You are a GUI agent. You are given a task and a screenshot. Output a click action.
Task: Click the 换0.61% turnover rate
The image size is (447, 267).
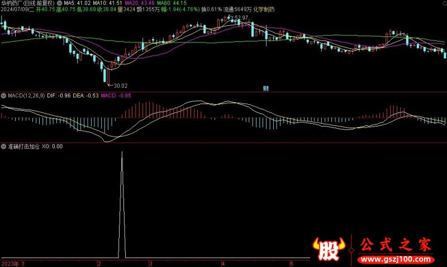pyautogui.click(x=211, y=10)
